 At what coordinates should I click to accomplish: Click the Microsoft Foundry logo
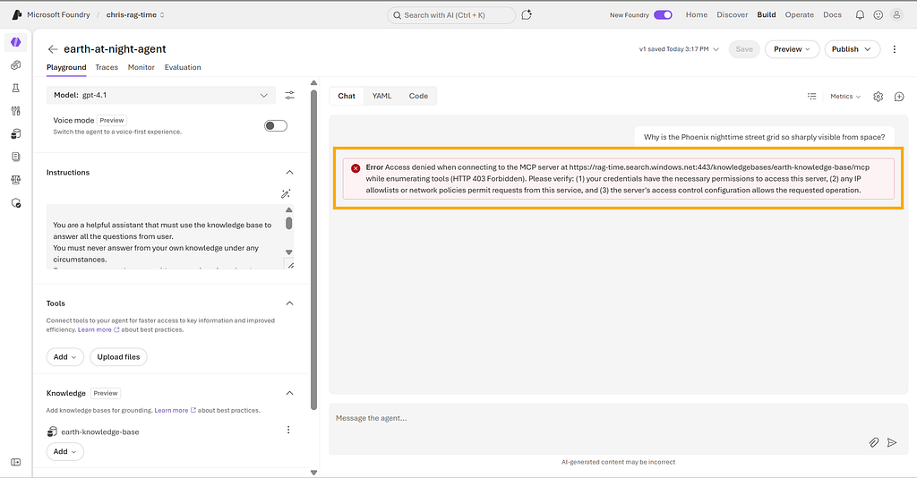17,14
